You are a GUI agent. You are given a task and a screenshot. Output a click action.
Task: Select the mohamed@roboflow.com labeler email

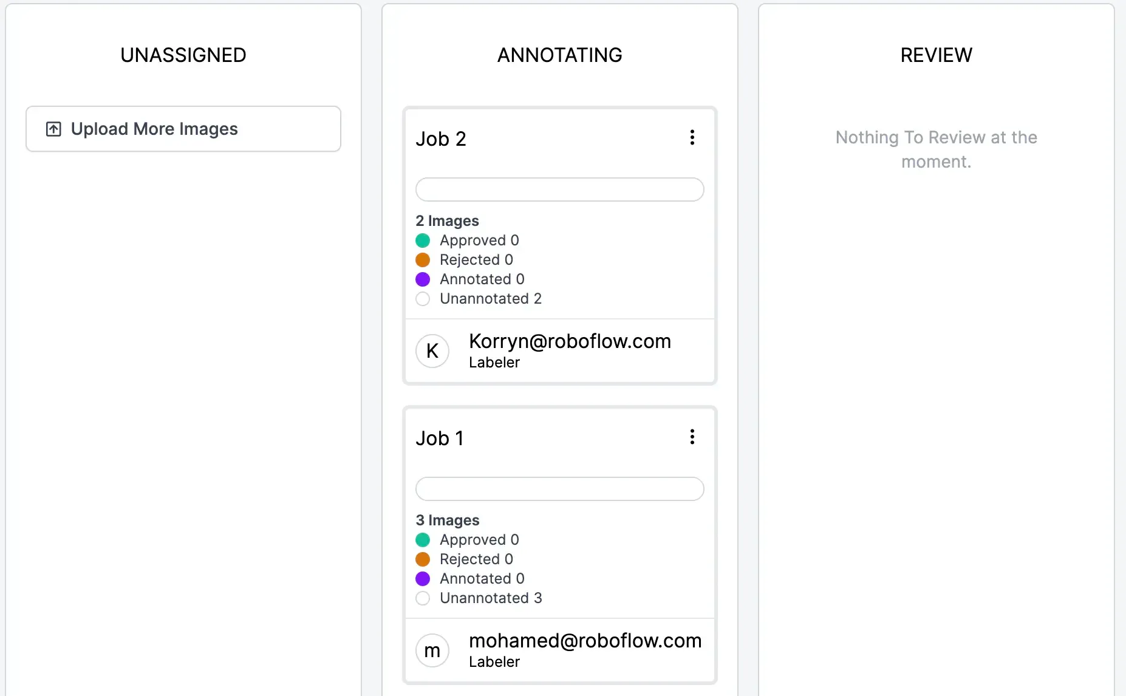point(585,641)
